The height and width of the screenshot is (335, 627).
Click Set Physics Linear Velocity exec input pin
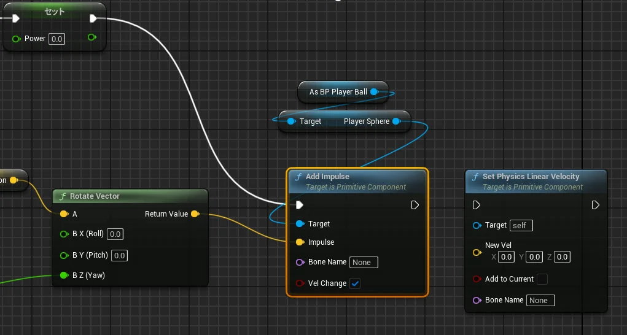[x=477, y=205]
